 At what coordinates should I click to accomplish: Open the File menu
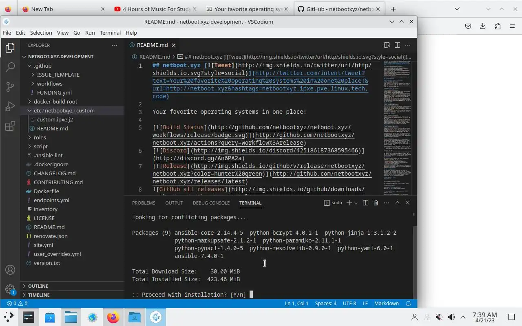click(x=7, y=33)
